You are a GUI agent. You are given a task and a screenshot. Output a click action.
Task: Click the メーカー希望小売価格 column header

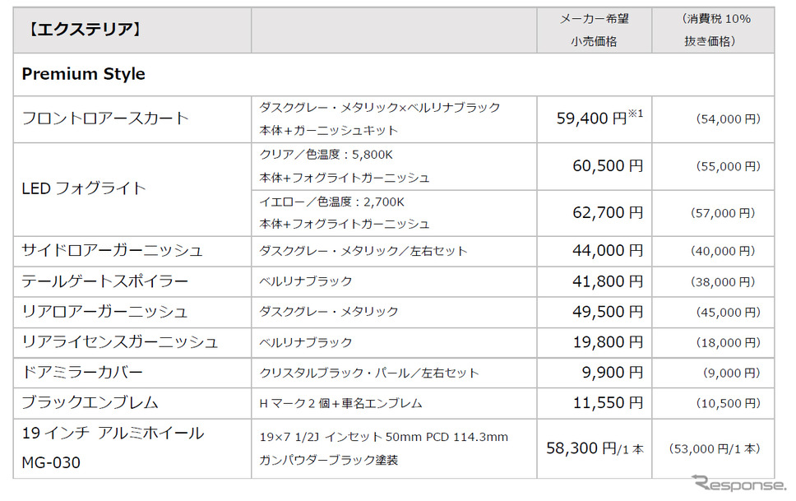[594, 30]
